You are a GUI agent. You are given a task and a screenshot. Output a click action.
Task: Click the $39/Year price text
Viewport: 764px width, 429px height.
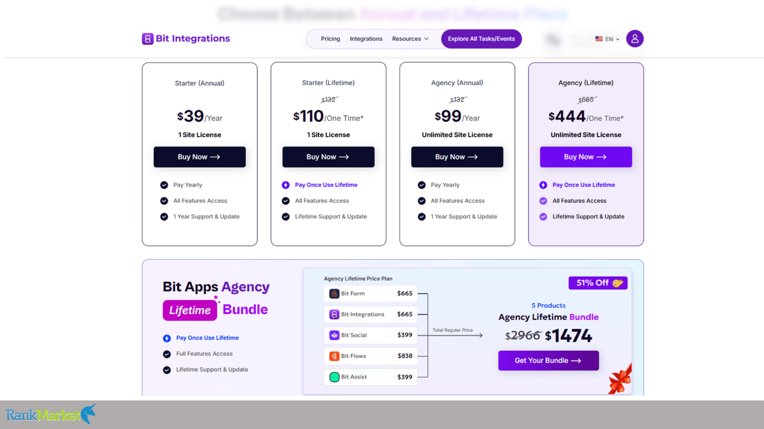[x=200, y=116]
